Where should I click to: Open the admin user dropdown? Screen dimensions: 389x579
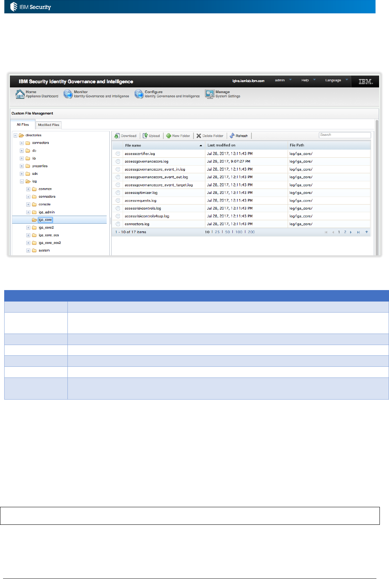[x=283, y=80]
